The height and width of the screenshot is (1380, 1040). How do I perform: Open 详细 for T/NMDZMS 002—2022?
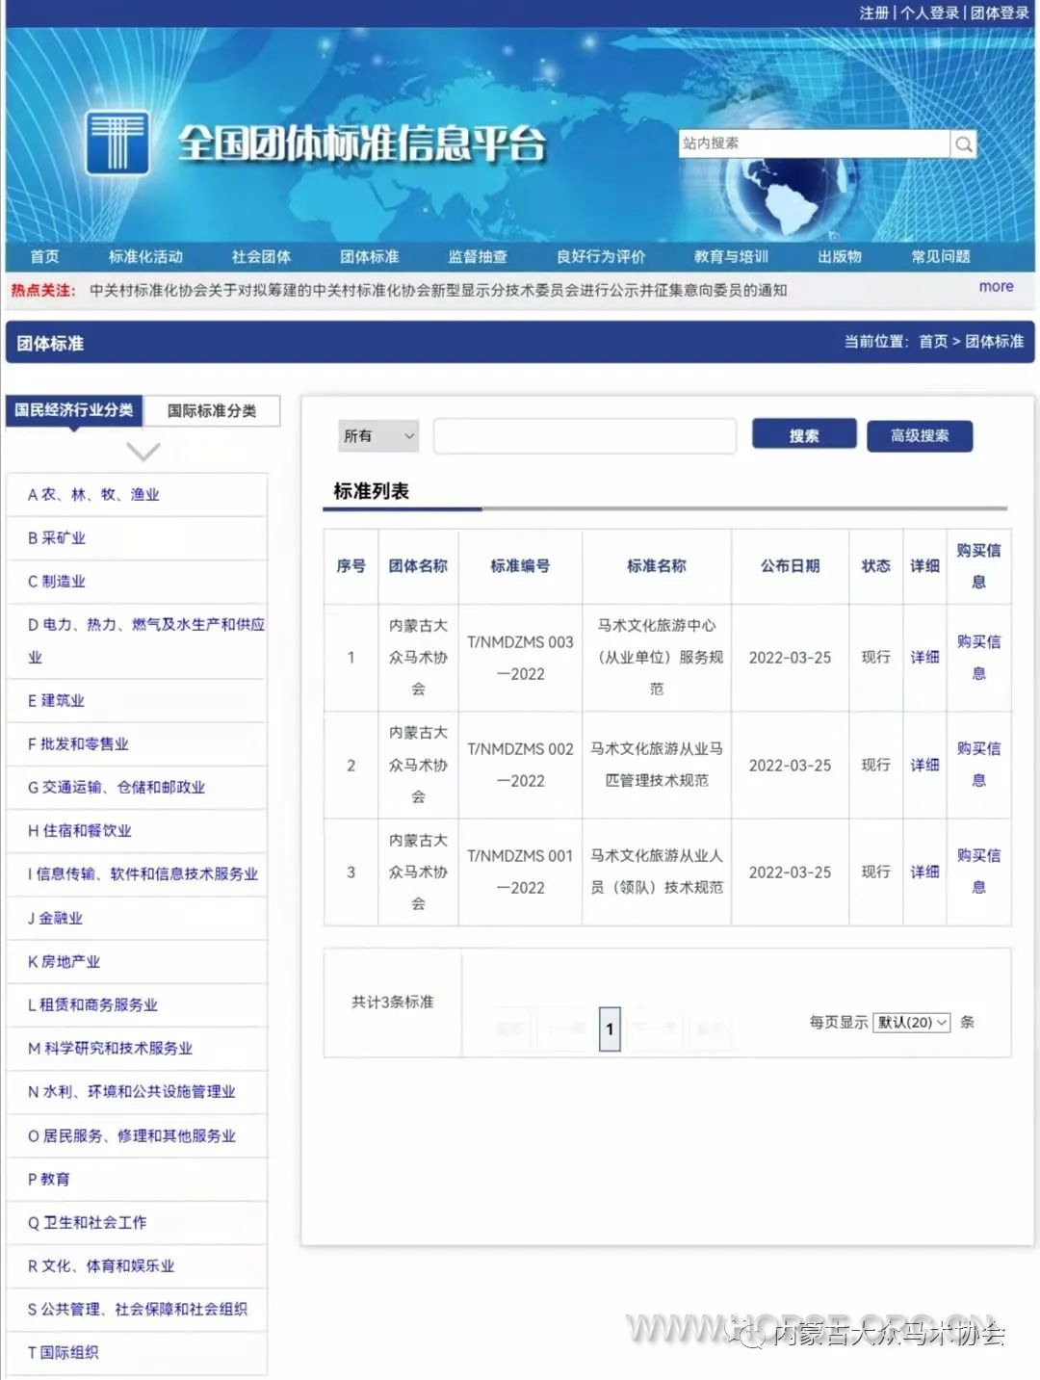pos(924,765)
